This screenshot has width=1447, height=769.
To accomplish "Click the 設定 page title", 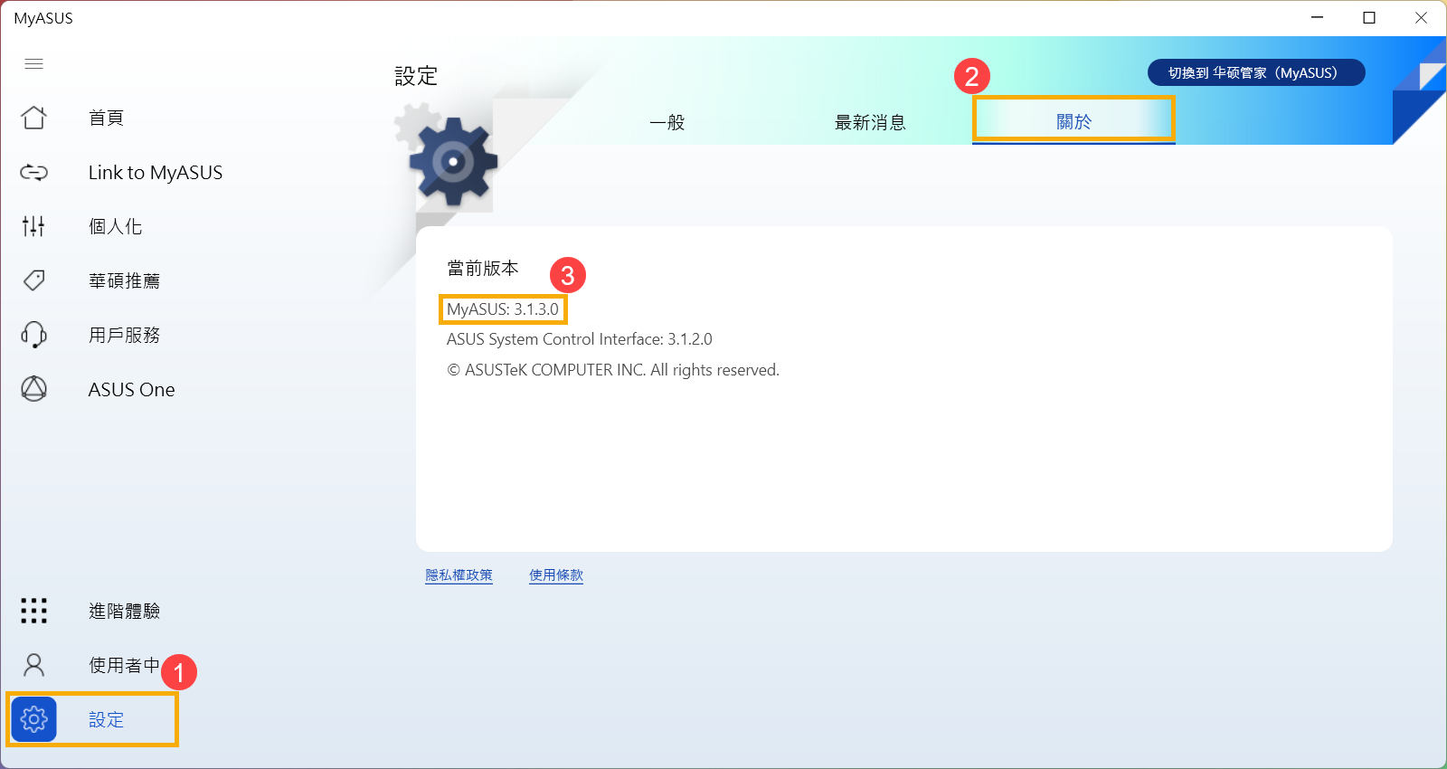I will click(x=416, y=76).
